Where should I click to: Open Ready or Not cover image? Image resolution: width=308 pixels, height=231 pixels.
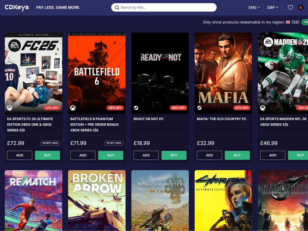pos(160,73)
